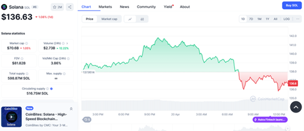Click the Solana statistics heading
Screen dimensions: 304x131
point(13,33)
